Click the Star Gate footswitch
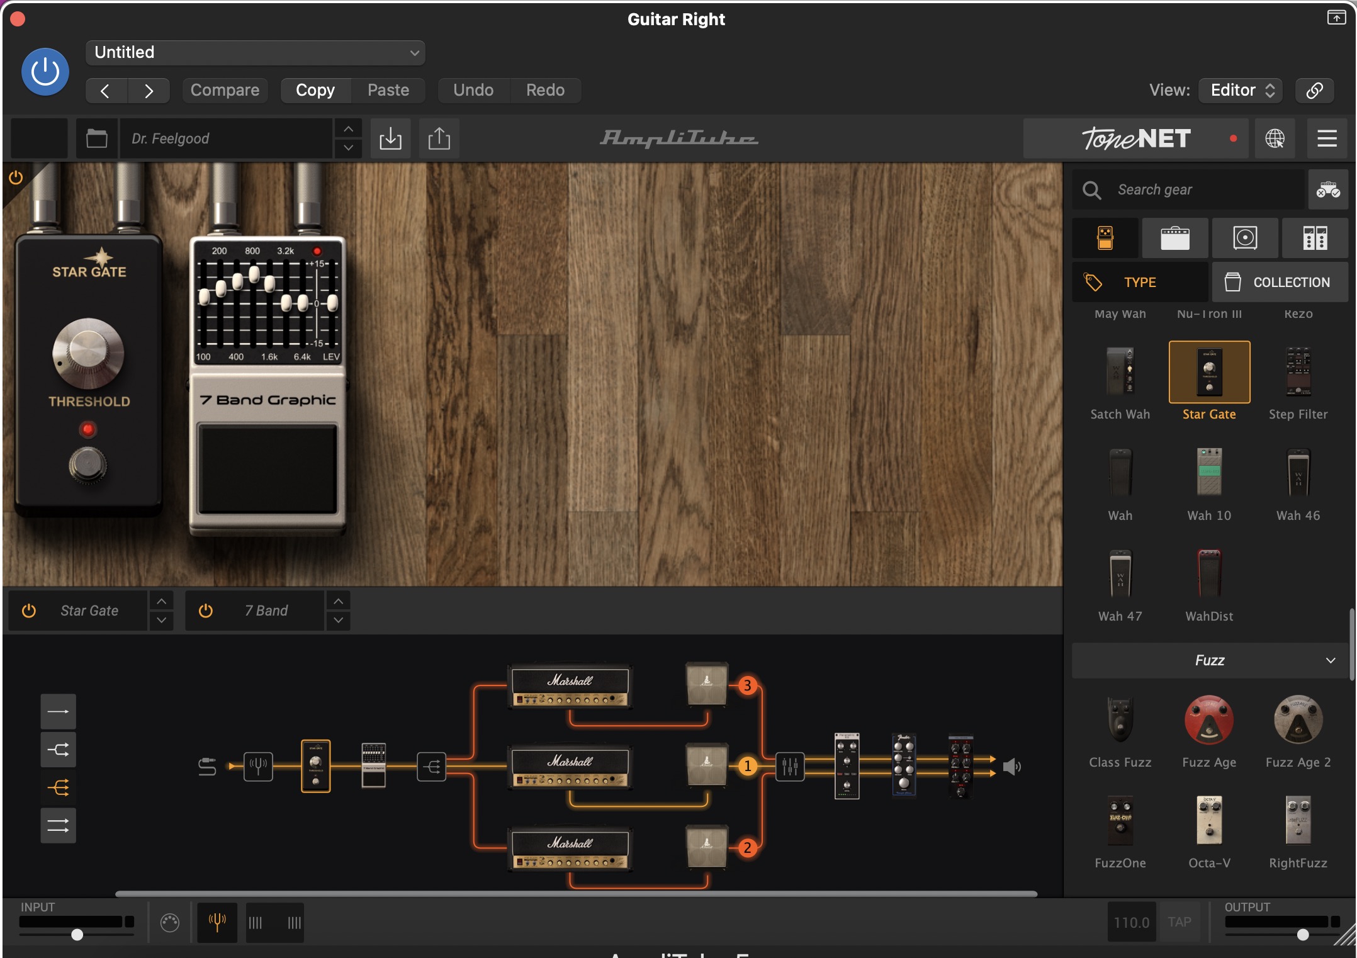1357x958 pixels. click(x=87, y=465)
